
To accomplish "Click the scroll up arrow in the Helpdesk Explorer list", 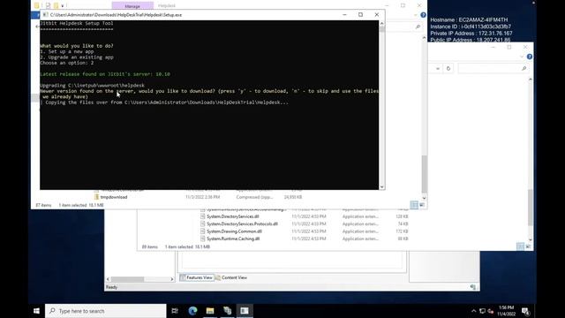I will click(x=424, y=37).
